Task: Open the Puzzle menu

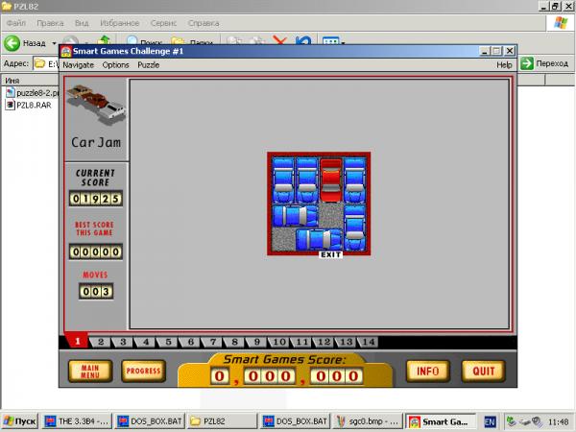Action: pyautogui.click(x=148, y=65)
